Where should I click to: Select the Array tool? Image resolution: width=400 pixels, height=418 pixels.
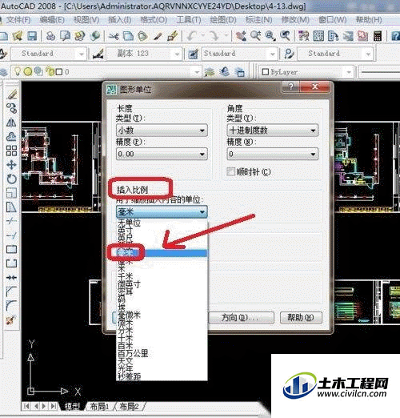pos(11,151)
